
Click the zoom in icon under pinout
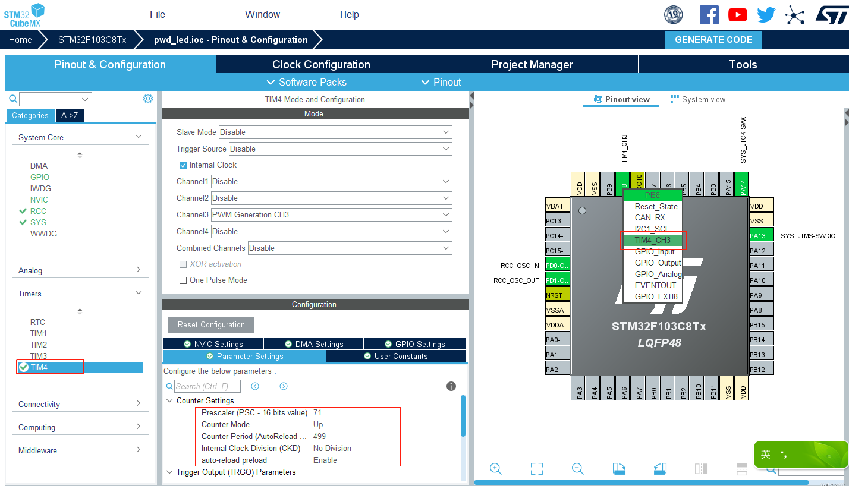tap(495, 468)
